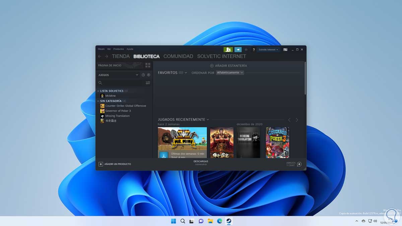This screenshot has width=402, height=226.
Task: Open Windows Start button
Action: tap(174, 221)
